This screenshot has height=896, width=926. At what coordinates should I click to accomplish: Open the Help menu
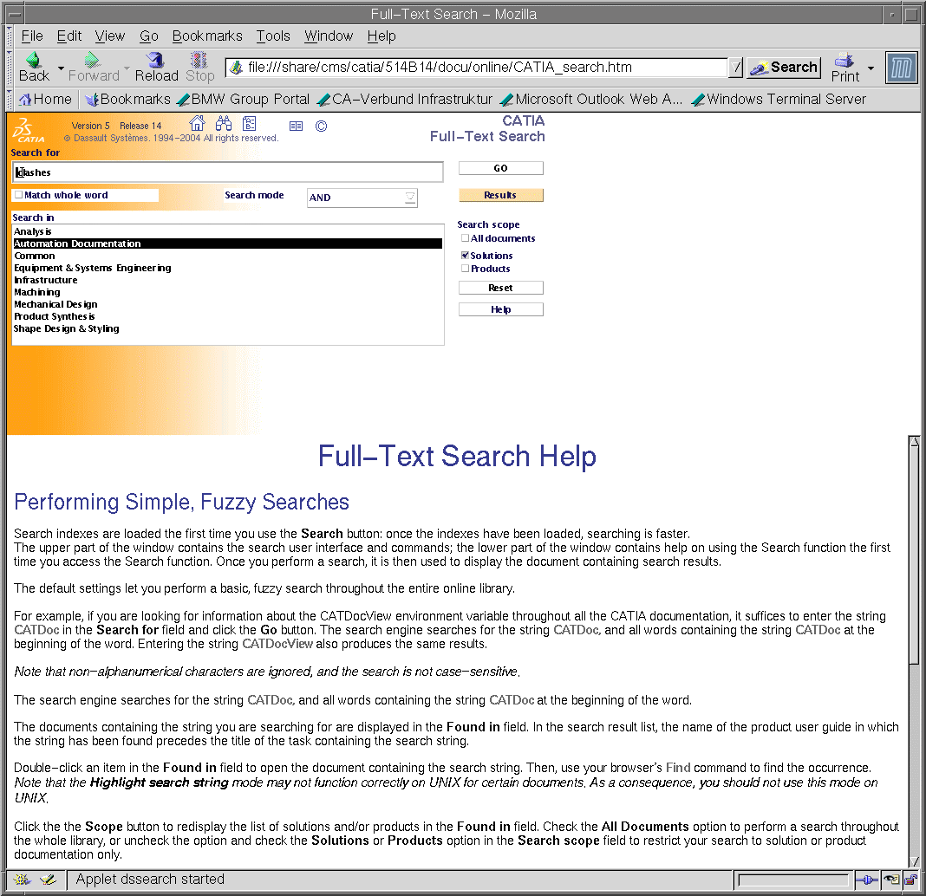pos(381,36)
